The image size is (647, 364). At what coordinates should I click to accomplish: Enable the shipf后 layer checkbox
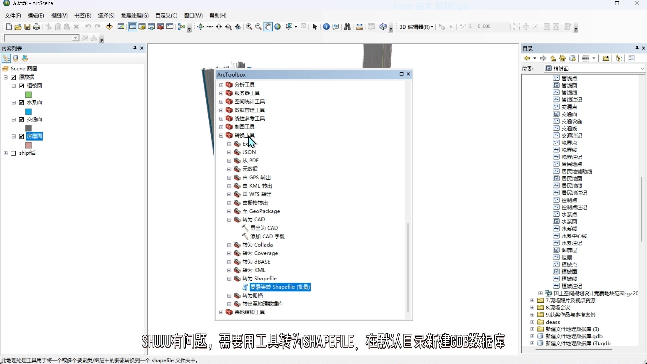tap(13, 153)
